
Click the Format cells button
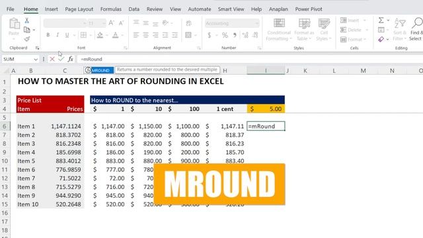(x=354, y=40)
